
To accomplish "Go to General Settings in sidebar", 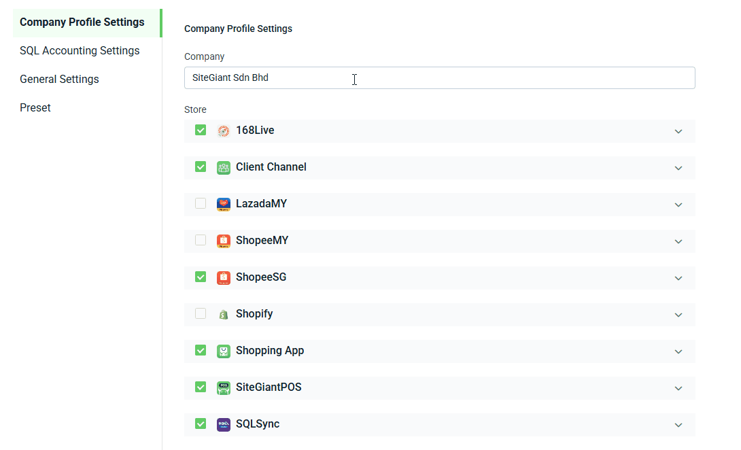I will click(x=59, y=80).
